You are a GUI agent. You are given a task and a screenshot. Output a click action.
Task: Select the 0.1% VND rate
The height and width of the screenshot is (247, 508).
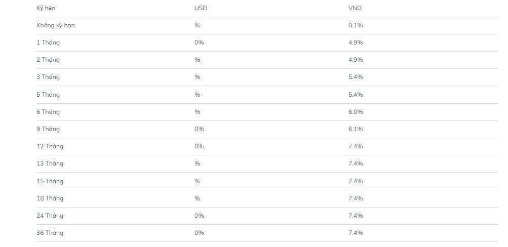coord(356,25)
